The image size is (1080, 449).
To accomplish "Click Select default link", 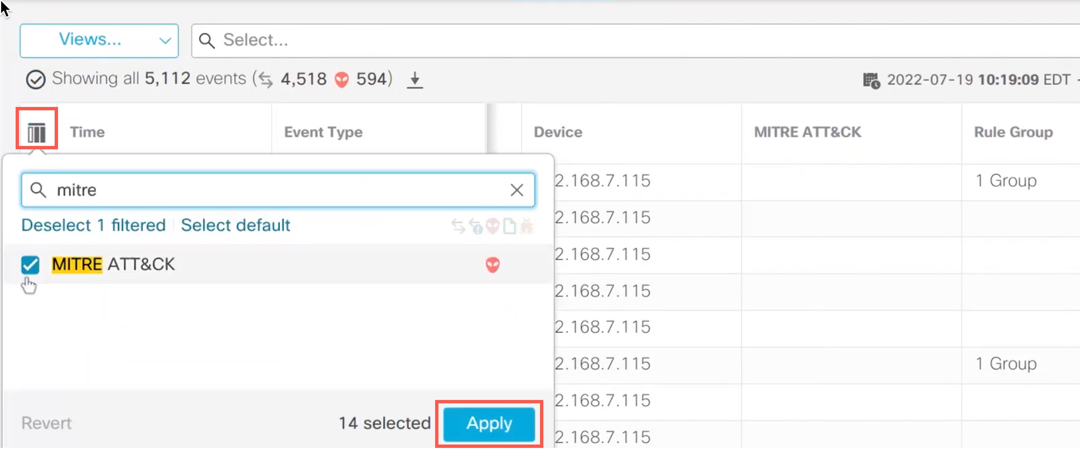I will [235, 225].
